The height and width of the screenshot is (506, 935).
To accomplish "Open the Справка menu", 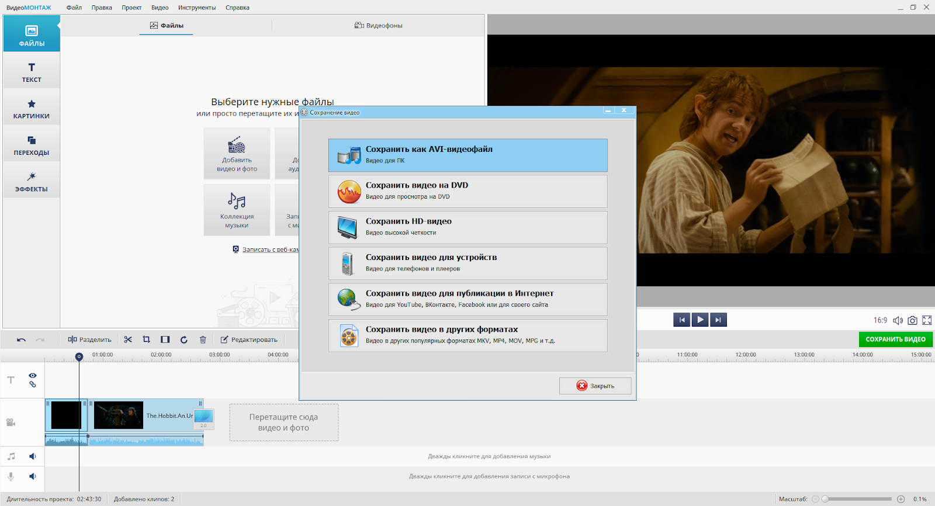I will coord(237,8).
